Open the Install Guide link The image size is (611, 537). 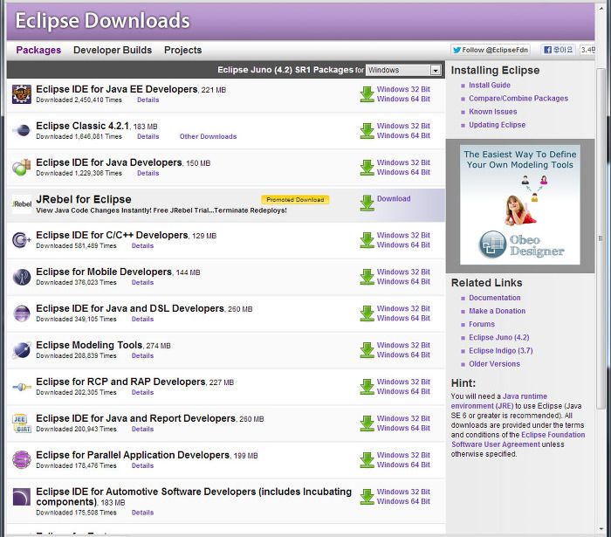[490, 86]
